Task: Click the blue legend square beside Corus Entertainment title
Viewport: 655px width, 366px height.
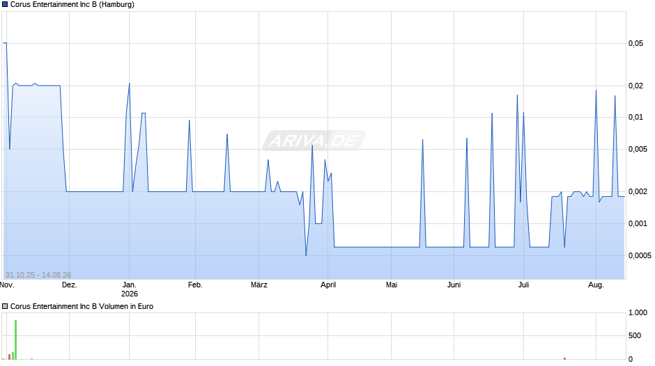Action: tap(5, 5)
